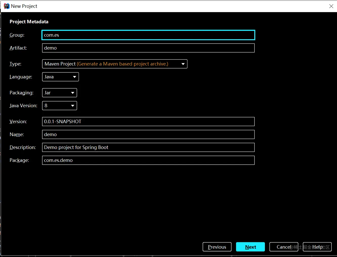The width and height of the screenshot is (337, 257).
Task: Click the Java Version label
Action: 23,105
